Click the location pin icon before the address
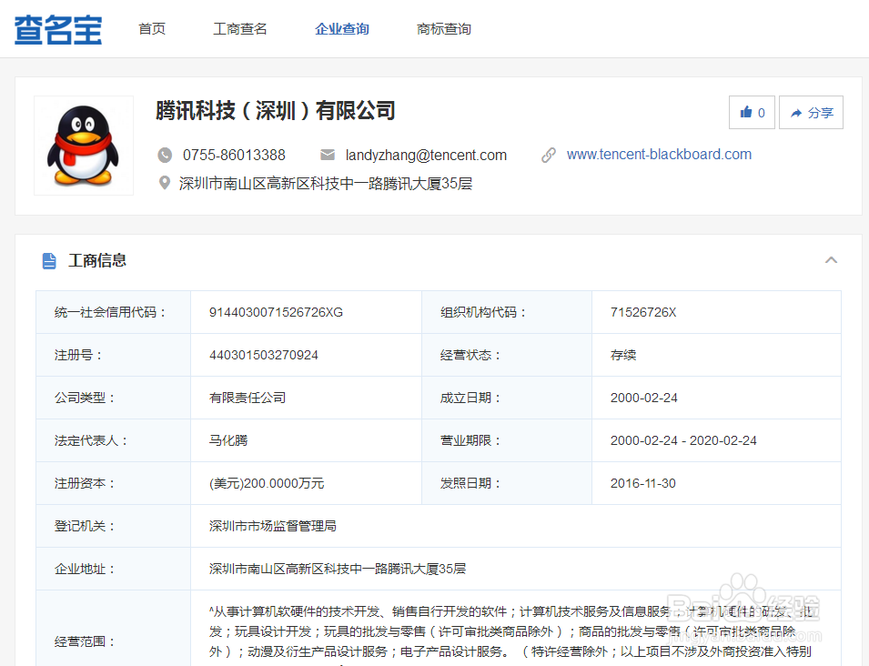 coord(165,183)
